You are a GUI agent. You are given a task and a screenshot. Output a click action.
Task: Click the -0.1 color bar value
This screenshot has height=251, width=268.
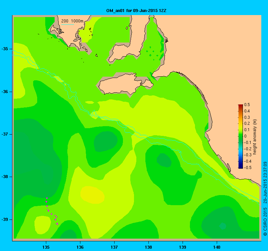(247, 143)
